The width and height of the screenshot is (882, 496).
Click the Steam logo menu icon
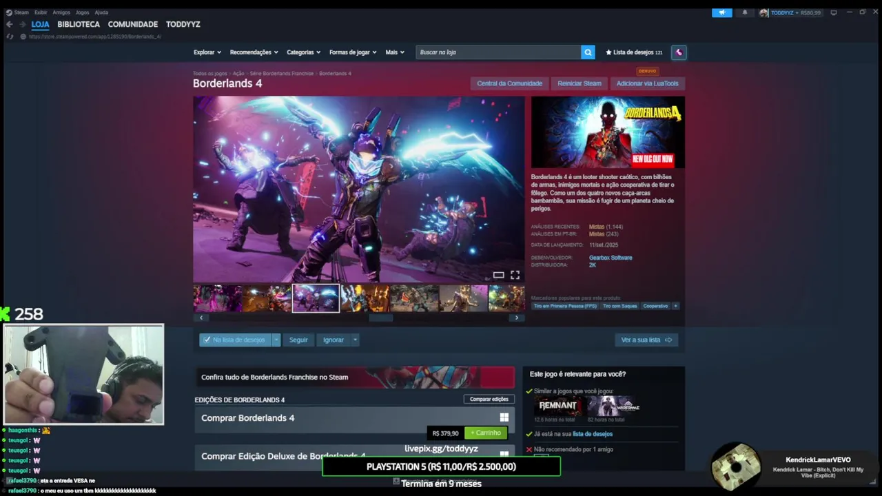pos(9,12)
